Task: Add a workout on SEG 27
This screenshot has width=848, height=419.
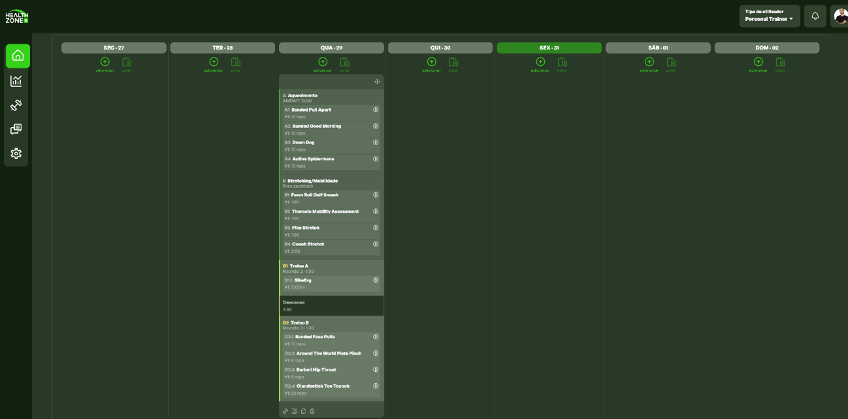Action: [105, 64]
